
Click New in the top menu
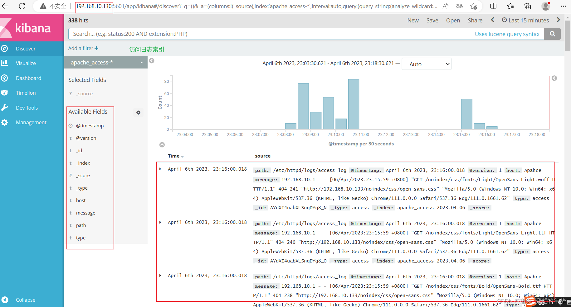(x=413, y=21)
